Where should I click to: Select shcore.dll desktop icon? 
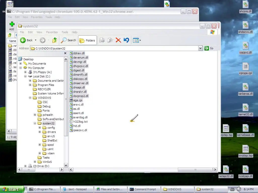245,7
